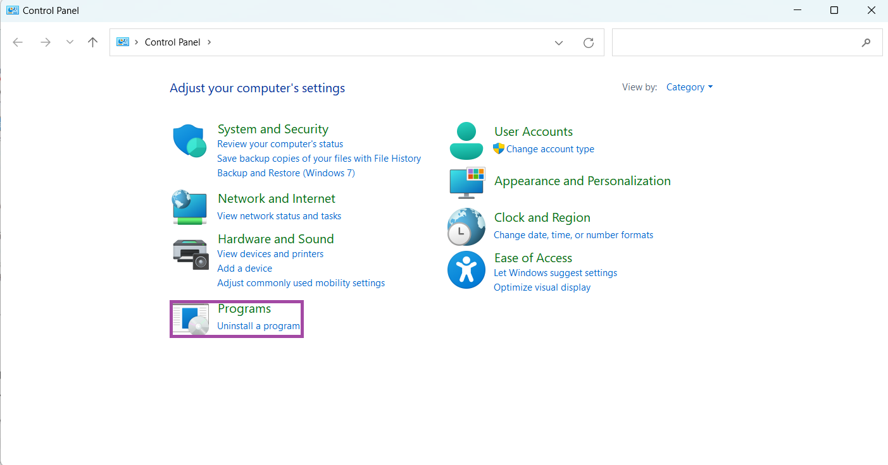
Task: Click the Hardware and Sound printer icon
Action: [190, 253]
